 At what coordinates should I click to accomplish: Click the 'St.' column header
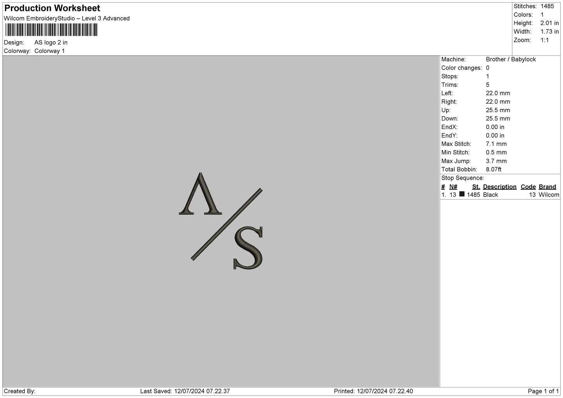coord(476,187)
